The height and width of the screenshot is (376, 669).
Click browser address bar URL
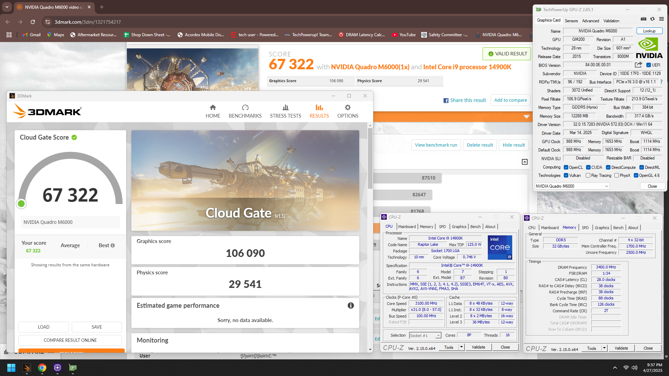point(87,22)
